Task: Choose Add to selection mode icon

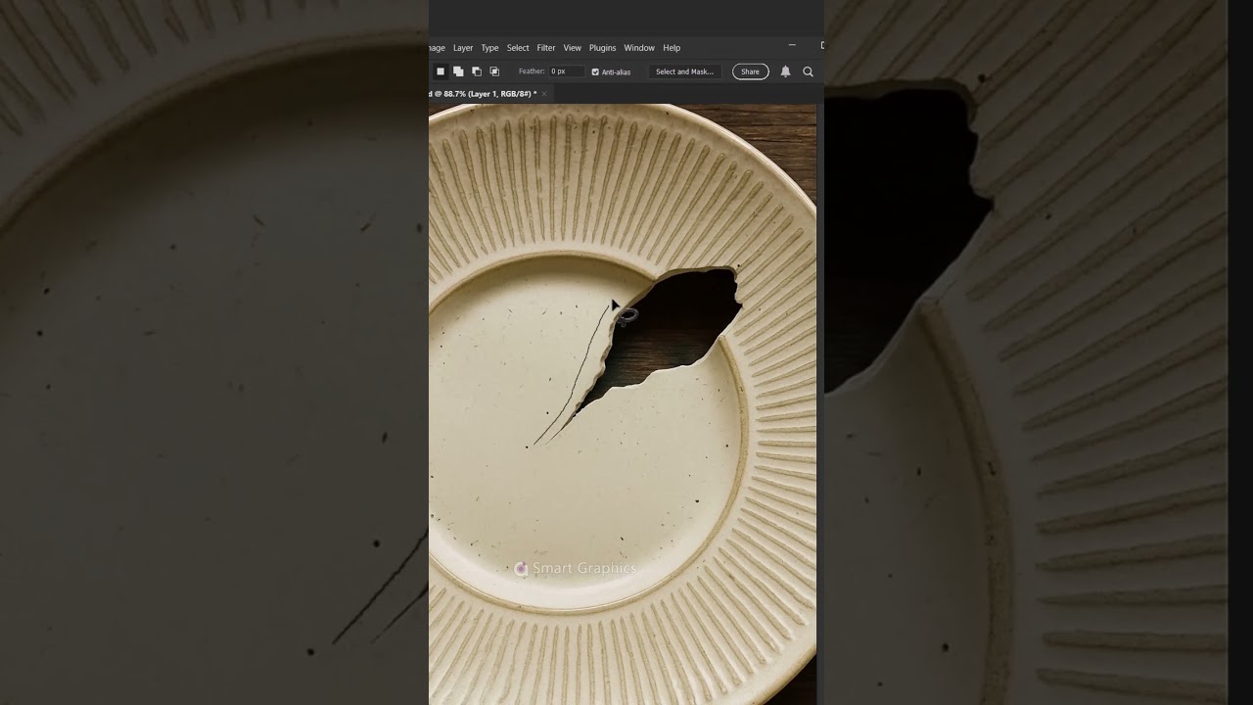Action: 458,71
